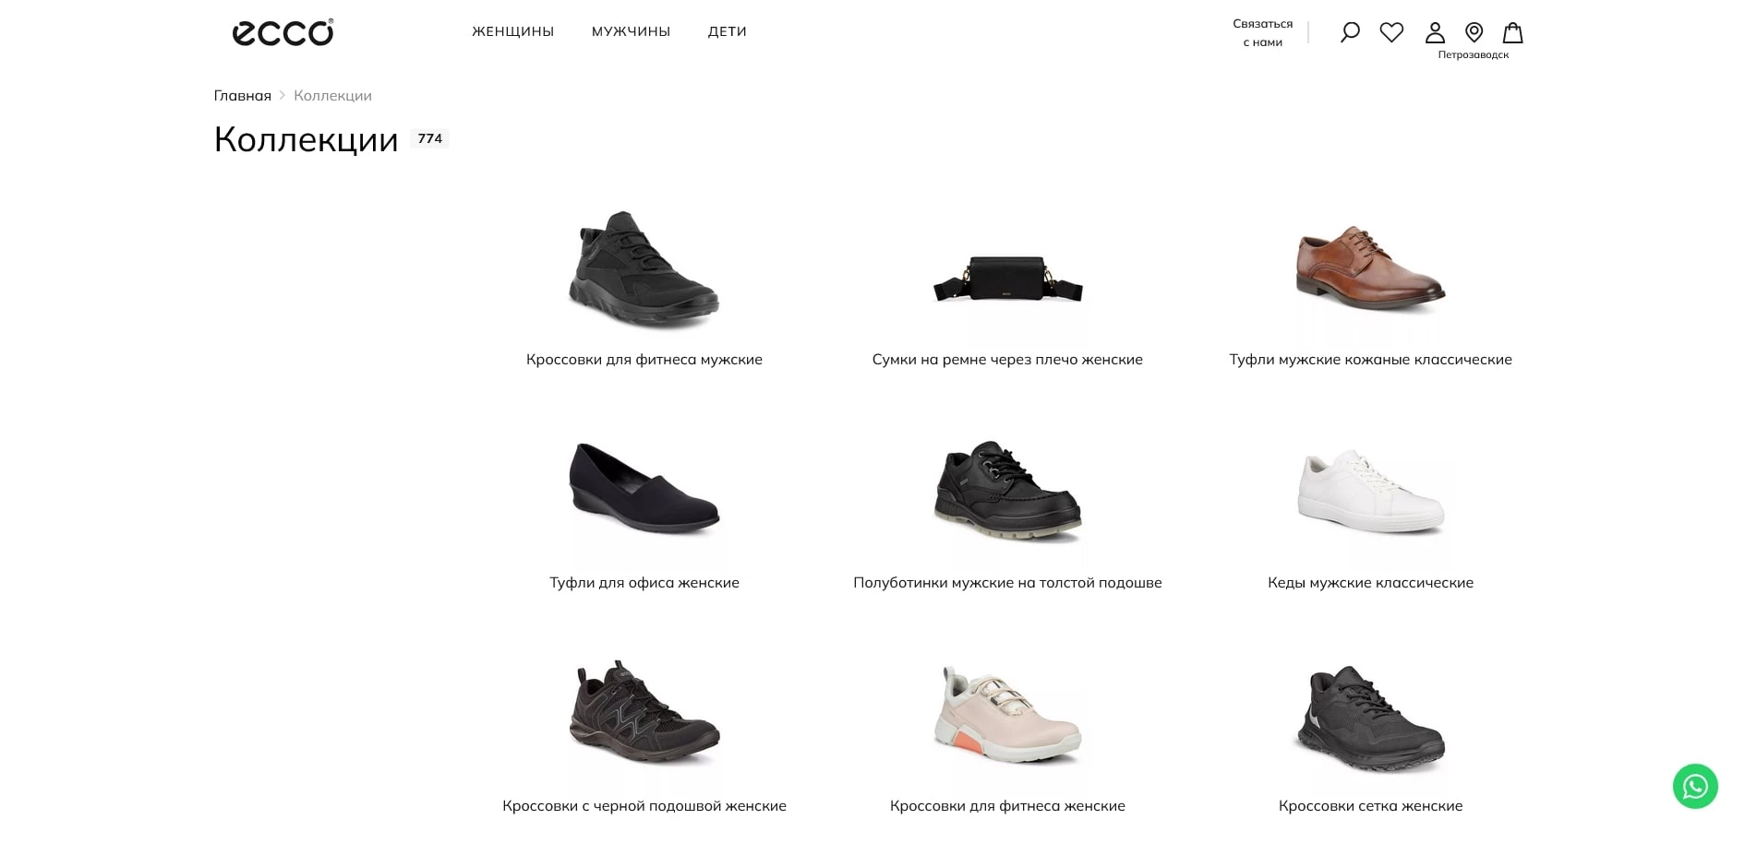
Task: Click the Связаться с нами link
Action: point(1262,33)
